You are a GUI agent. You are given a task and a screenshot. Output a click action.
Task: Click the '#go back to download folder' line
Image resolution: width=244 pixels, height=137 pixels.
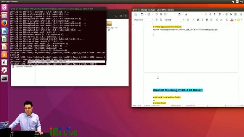[x=167, y=97]
